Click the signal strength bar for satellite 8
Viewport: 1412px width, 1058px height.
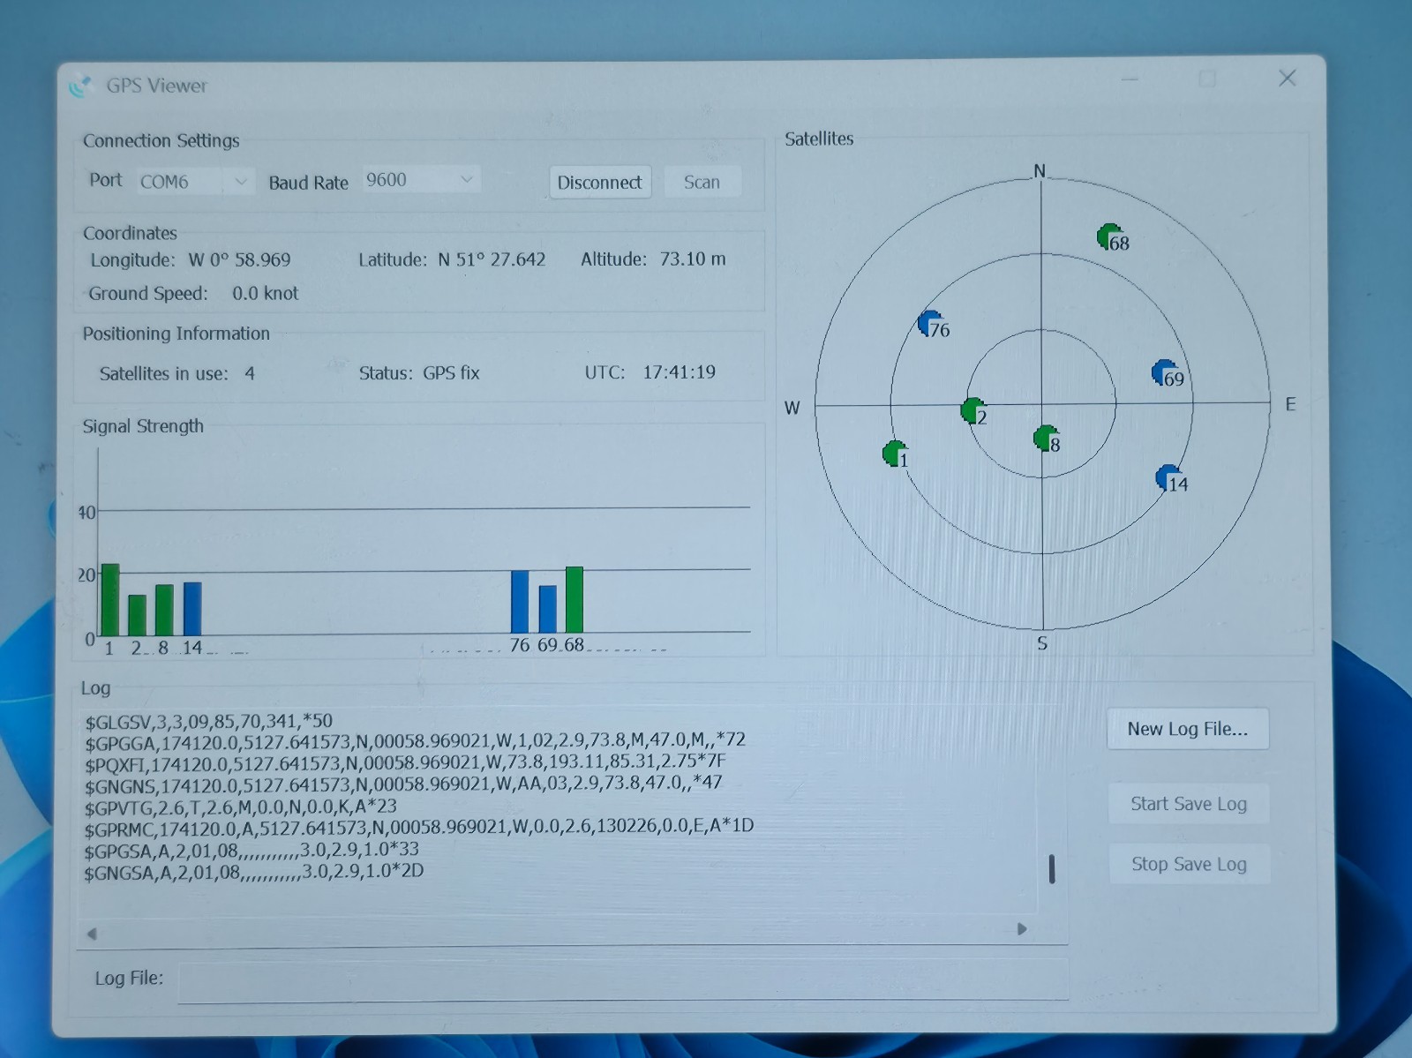[x=164, y=611]
